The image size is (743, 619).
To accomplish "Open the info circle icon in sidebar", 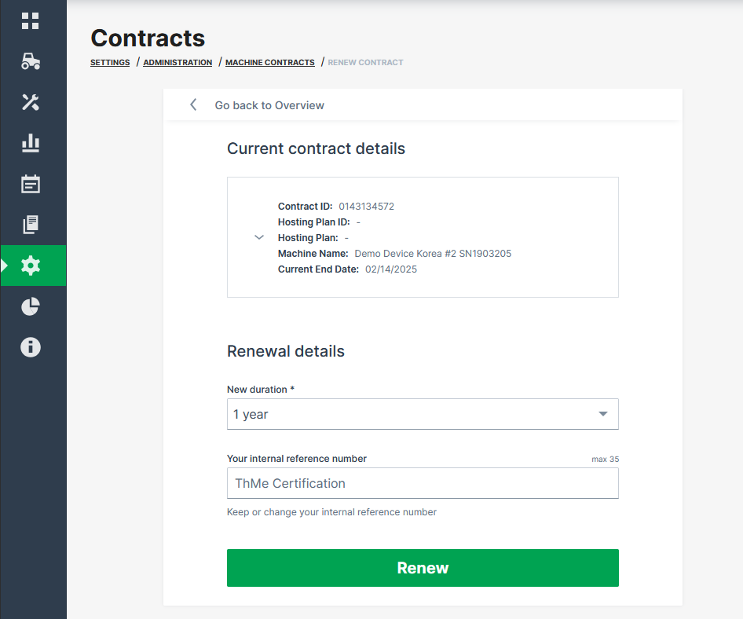I will pyautogui.click(x=31, y=347).
